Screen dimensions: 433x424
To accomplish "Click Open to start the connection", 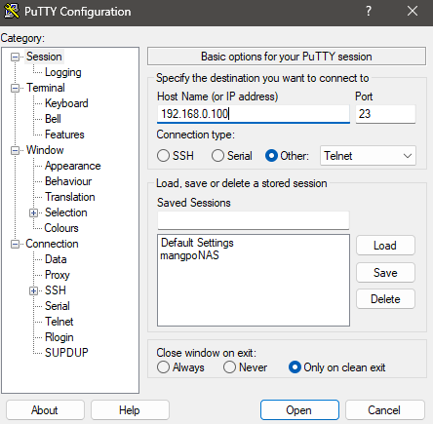I will pyautogui.click(x=299, y=410).
